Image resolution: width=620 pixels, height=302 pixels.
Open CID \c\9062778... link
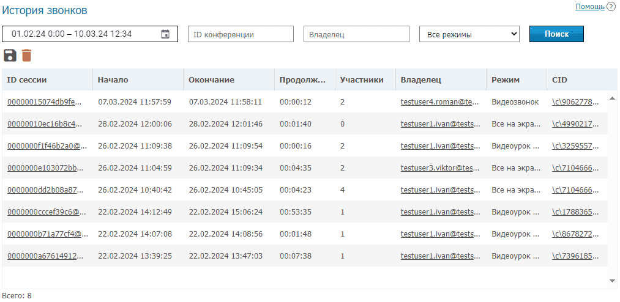(x=575, y=102)
